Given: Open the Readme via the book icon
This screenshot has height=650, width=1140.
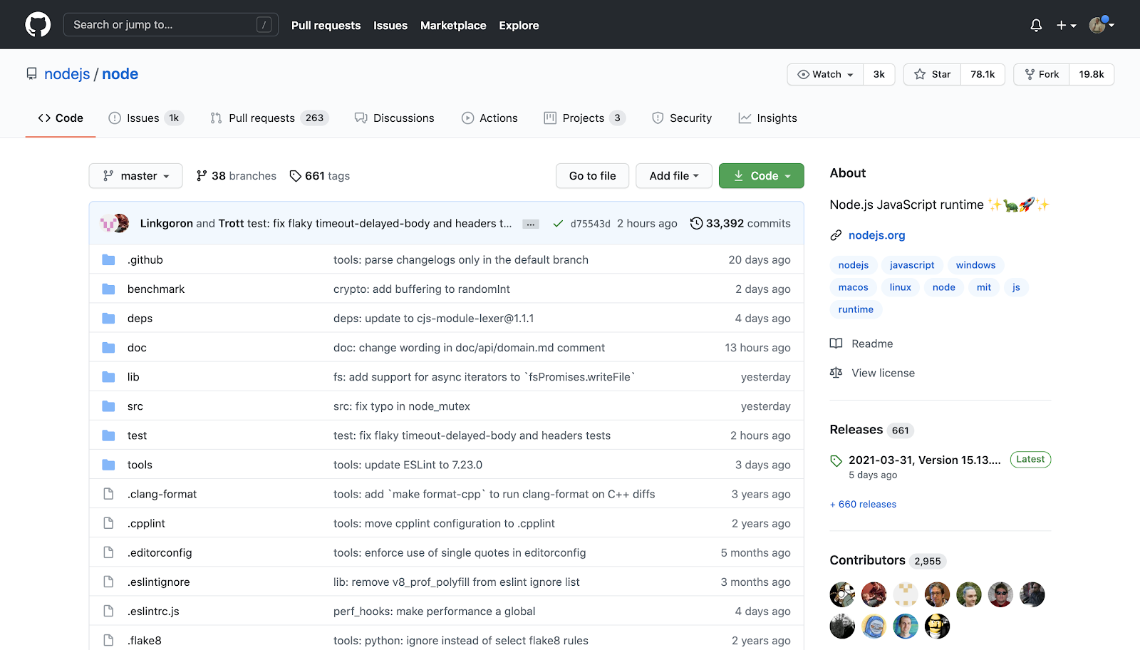Looking at the screenshot, I should click(835, 344).
